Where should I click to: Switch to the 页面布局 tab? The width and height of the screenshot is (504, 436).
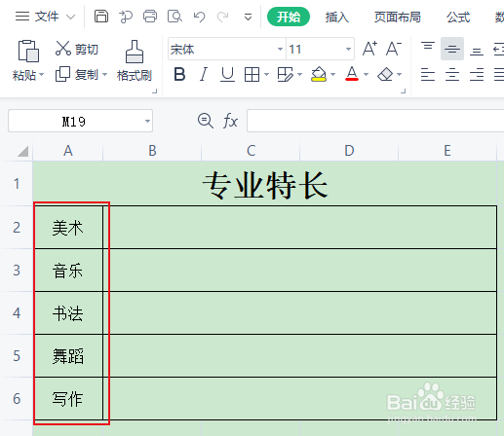(x=397, y=17)
